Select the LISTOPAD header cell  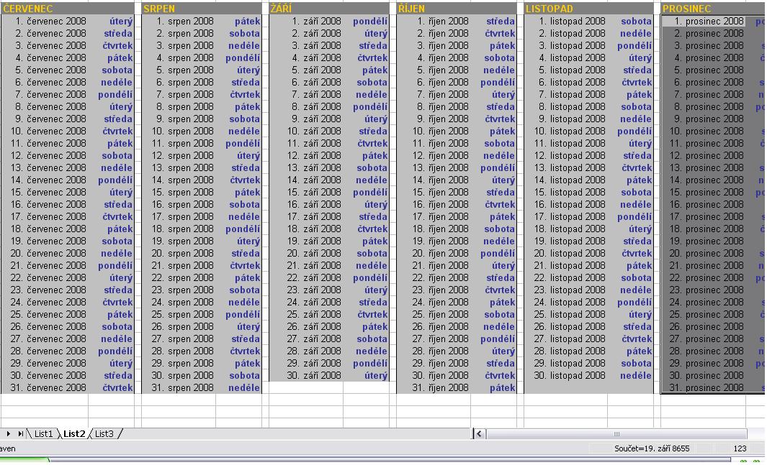coord(588,9)
